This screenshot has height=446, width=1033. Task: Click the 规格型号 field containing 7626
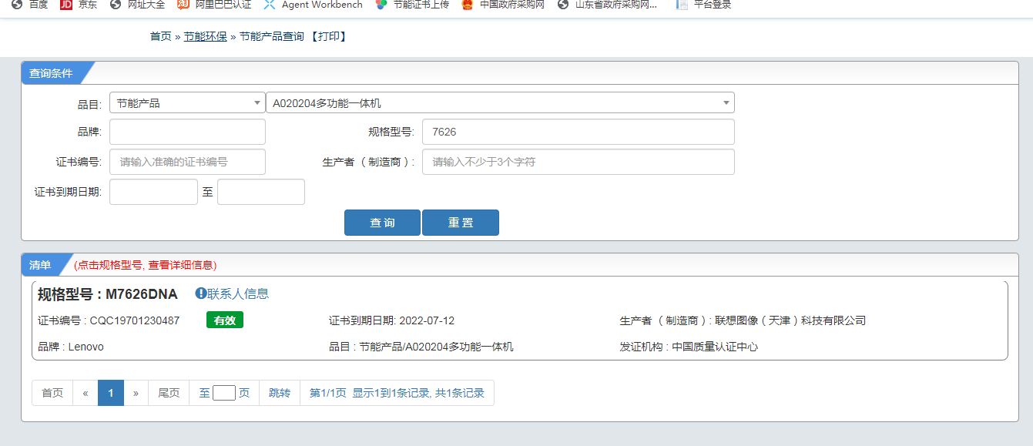point(579,132)
